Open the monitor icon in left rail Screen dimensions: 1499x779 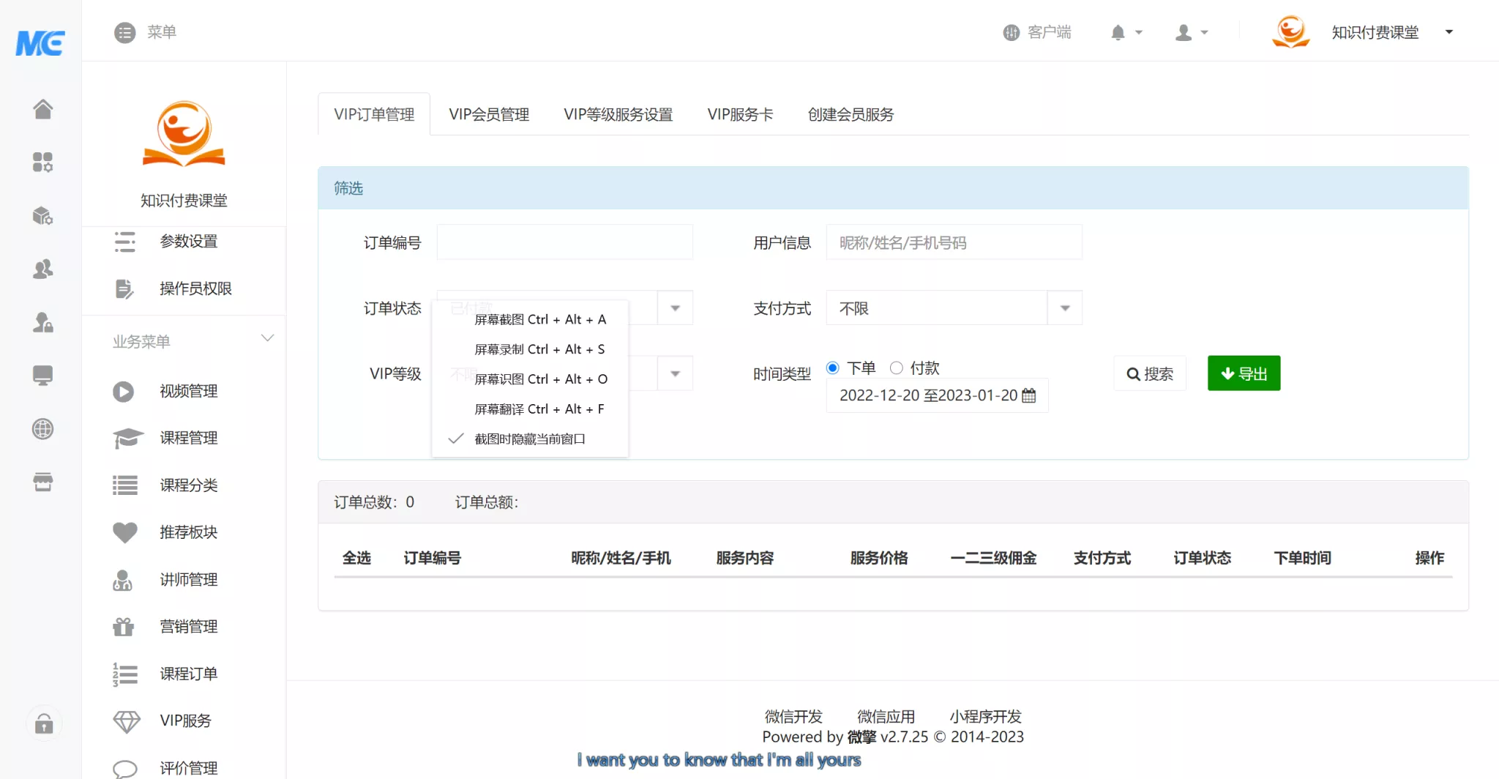point(42,376)
